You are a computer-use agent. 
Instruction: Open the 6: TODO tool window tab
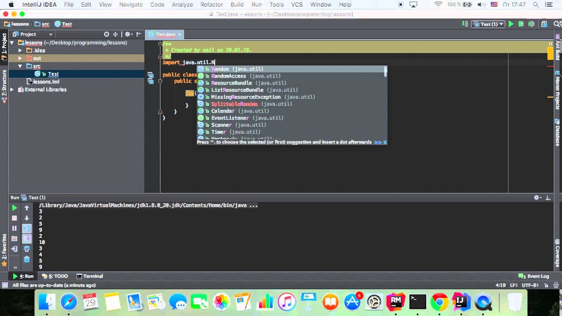pos(55,276)
